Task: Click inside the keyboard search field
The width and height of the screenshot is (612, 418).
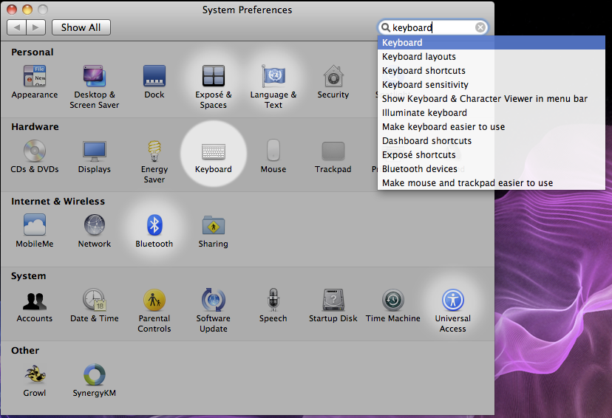Action: click(x=433, y=27)
